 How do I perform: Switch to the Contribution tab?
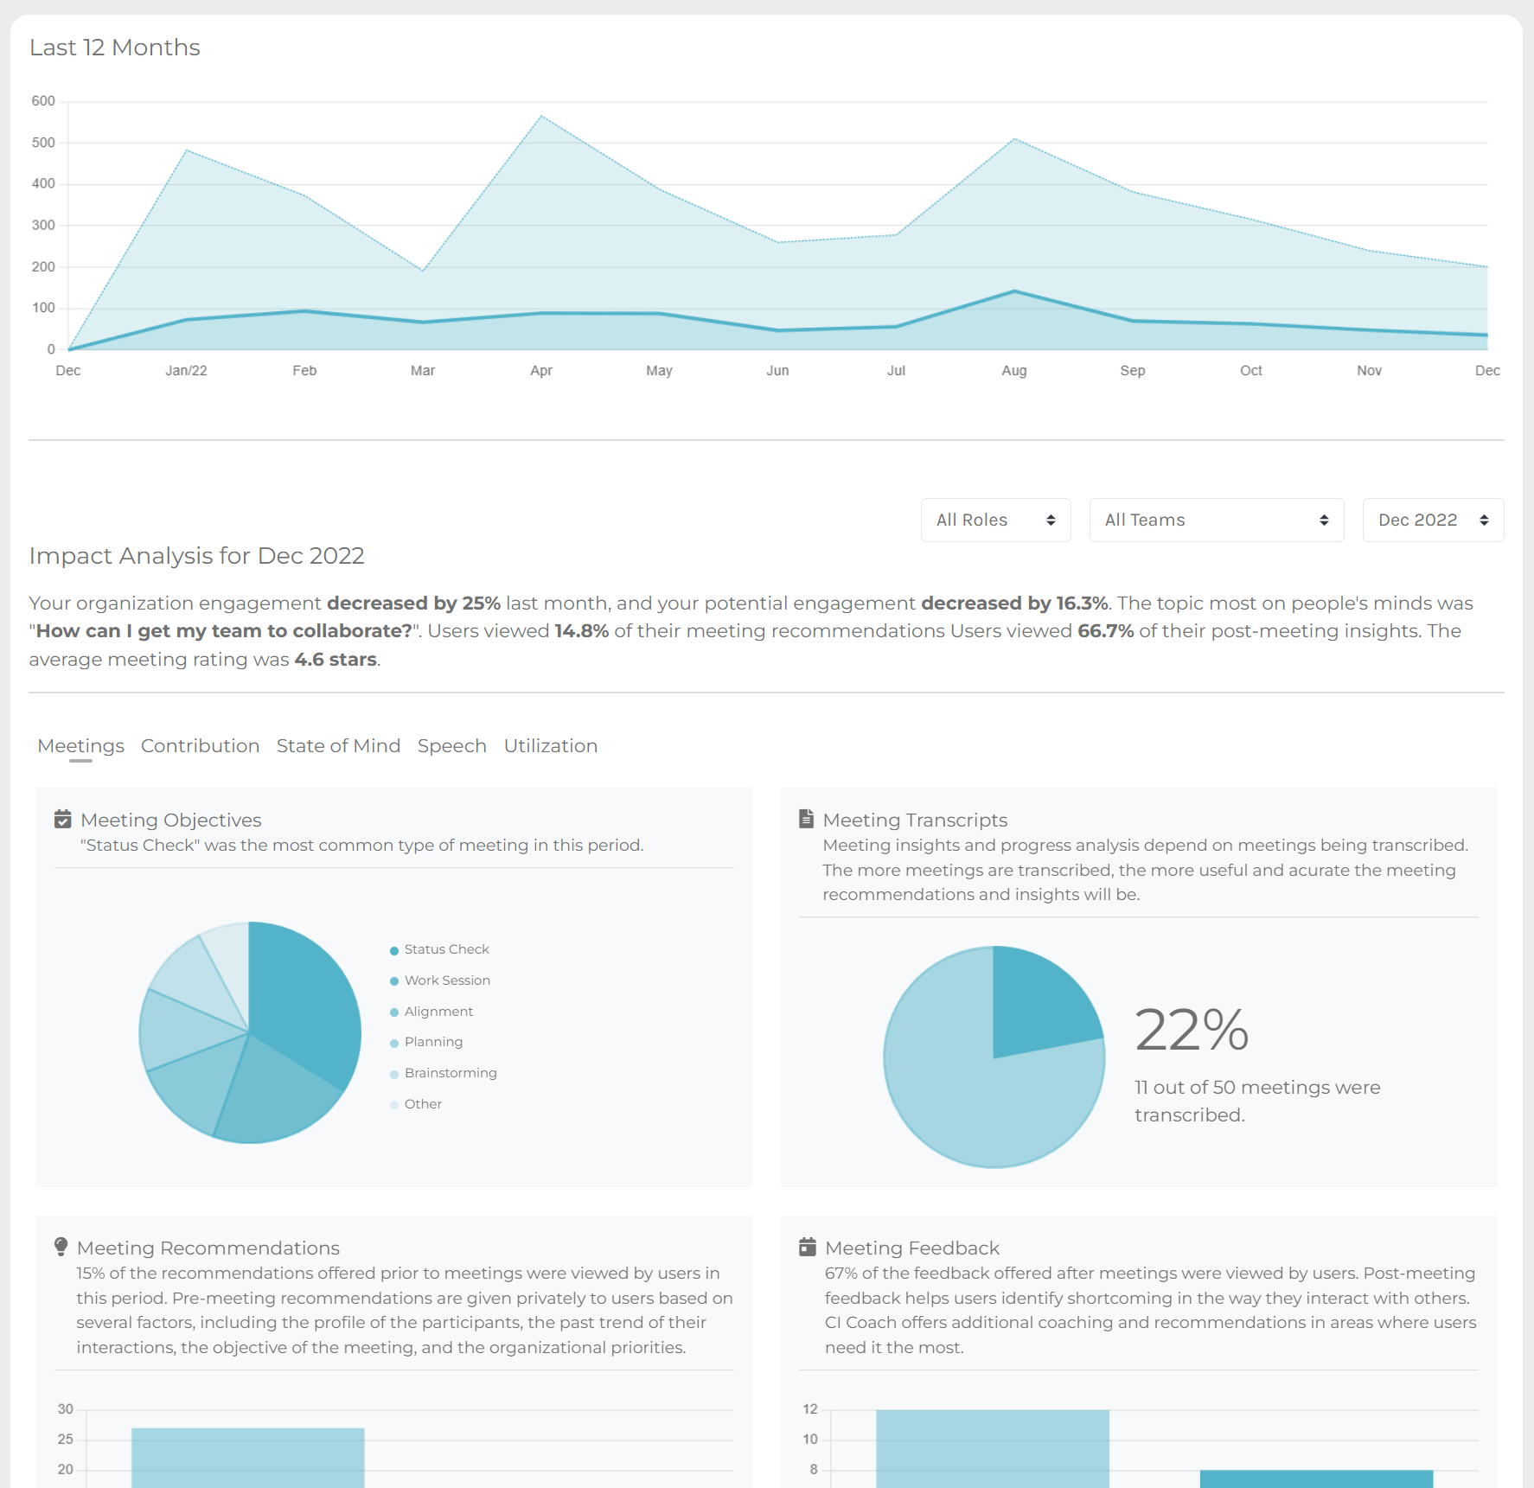(200, 745)
